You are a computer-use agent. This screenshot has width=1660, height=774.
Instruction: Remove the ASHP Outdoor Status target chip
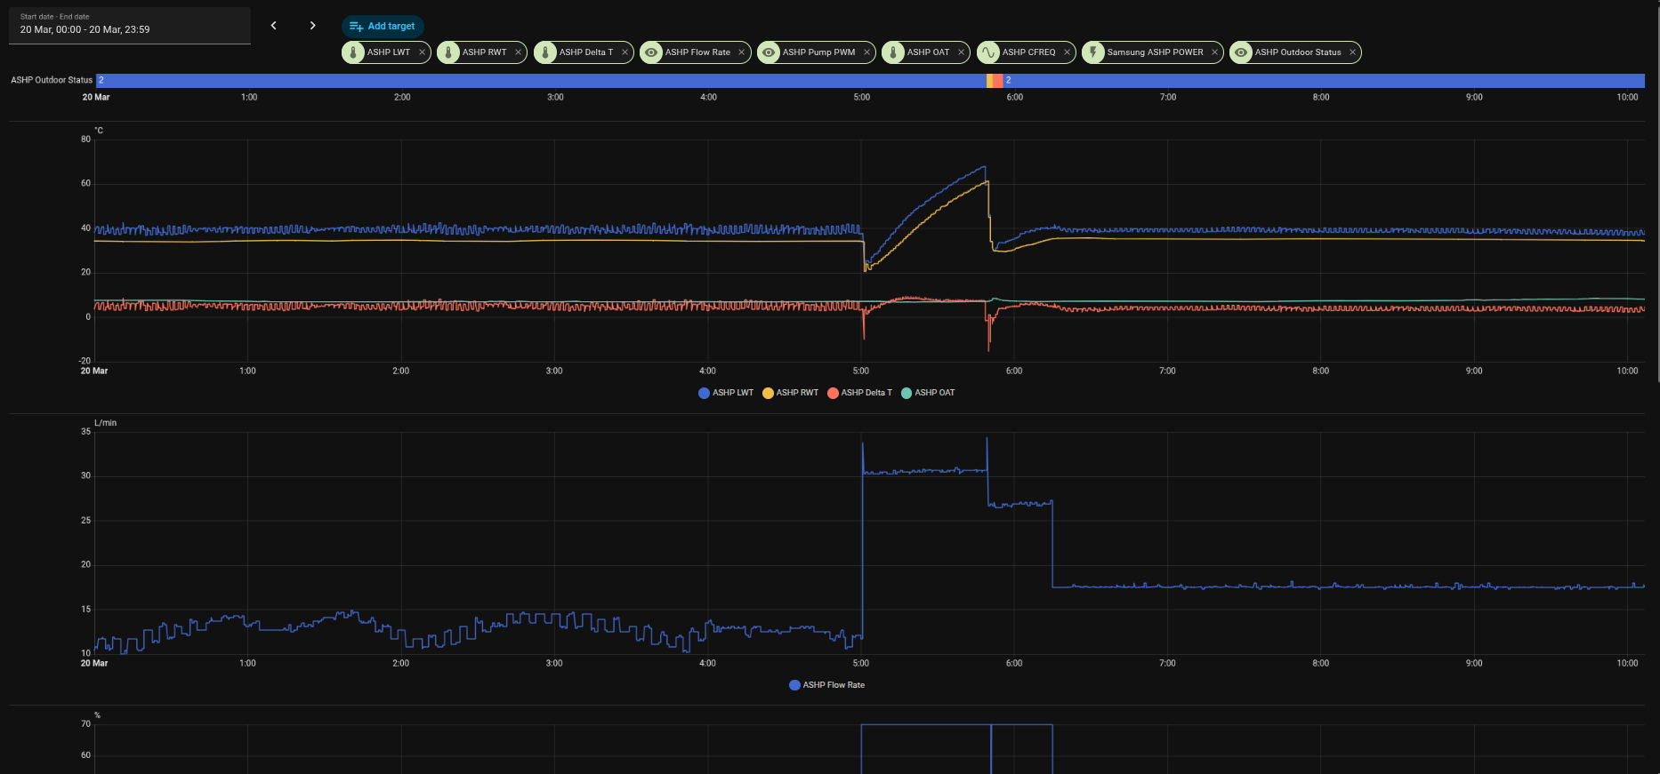(1352, 52)
